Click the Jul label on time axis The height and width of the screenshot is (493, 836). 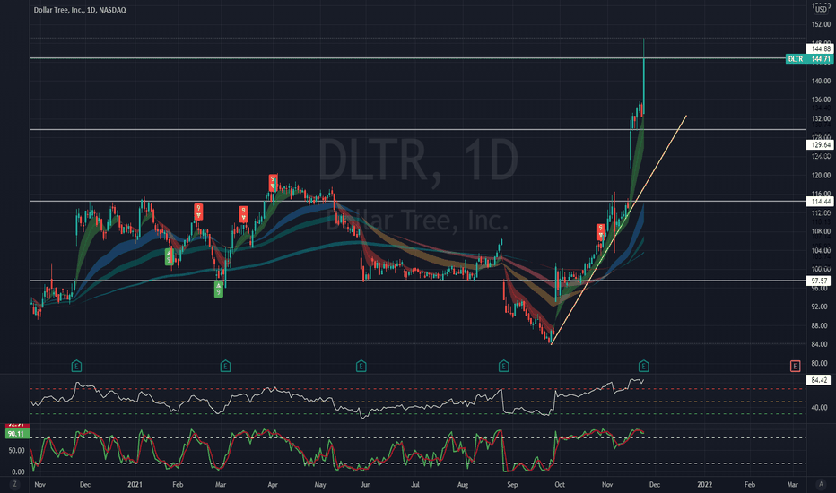tap(414, 484)
